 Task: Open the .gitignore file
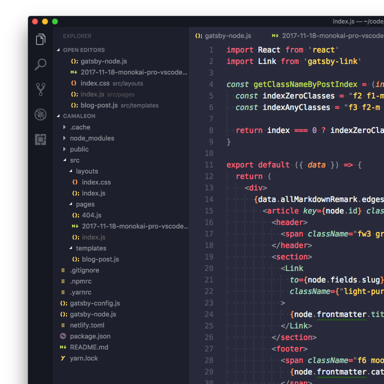(84, 270)
